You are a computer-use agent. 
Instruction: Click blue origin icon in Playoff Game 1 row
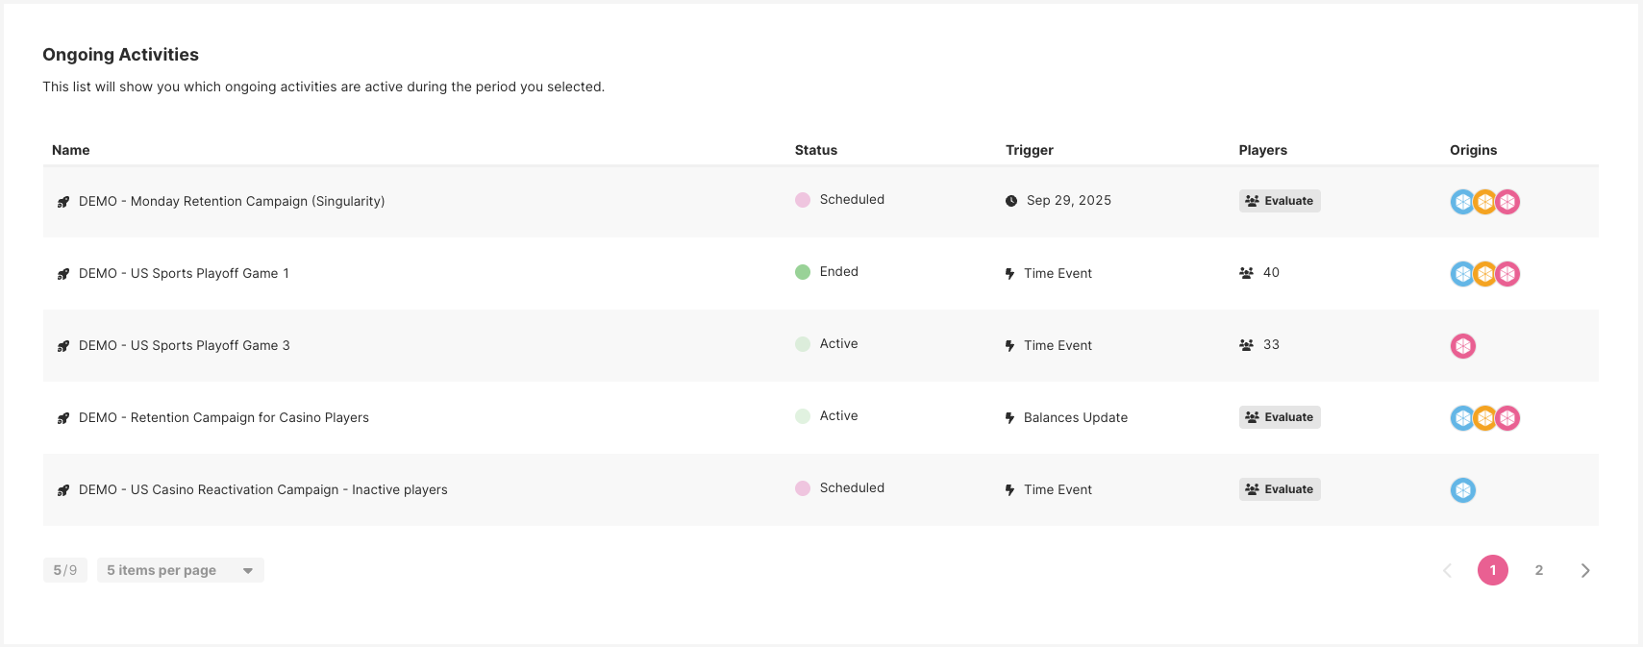[x=1461, y=274]
